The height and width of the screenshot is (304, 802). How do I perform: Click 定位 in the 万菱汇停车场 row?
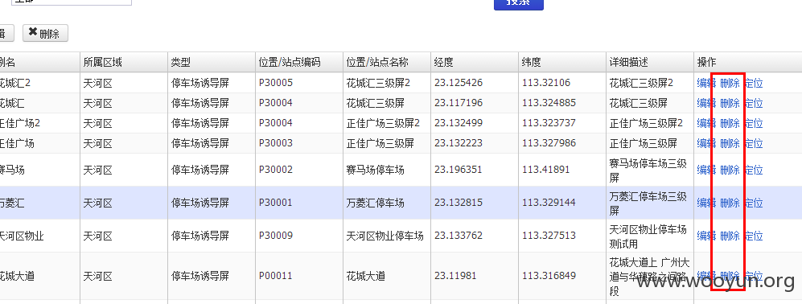click(x=754, y=203)
